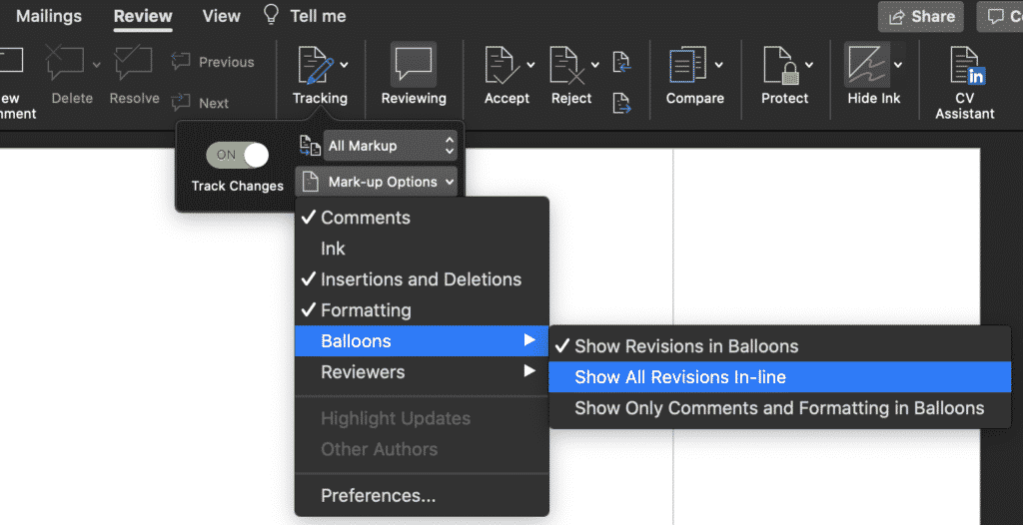Image resolution: width=1023 pixels, height=525 pixels.
Task: Open the All Markup dropdown
Action: coord(391,146)
